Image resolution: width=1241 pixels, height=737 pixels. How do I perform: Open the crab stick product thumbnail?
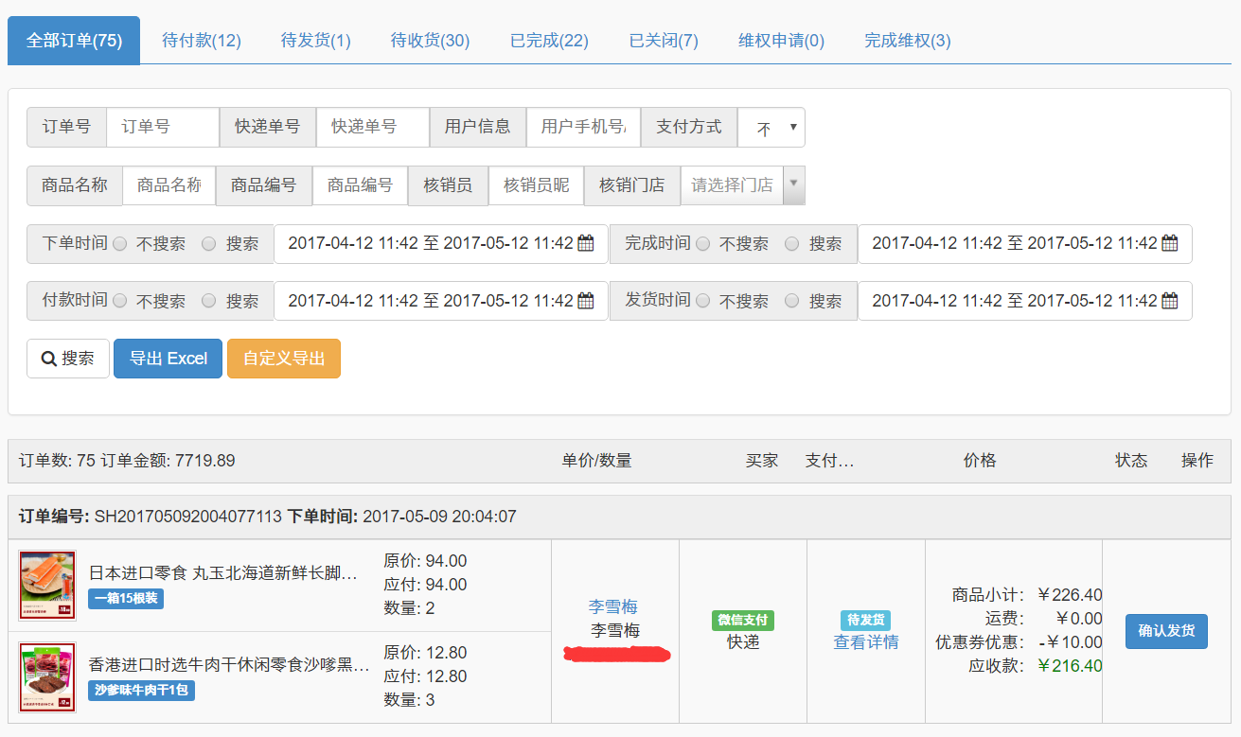[47, 586]
